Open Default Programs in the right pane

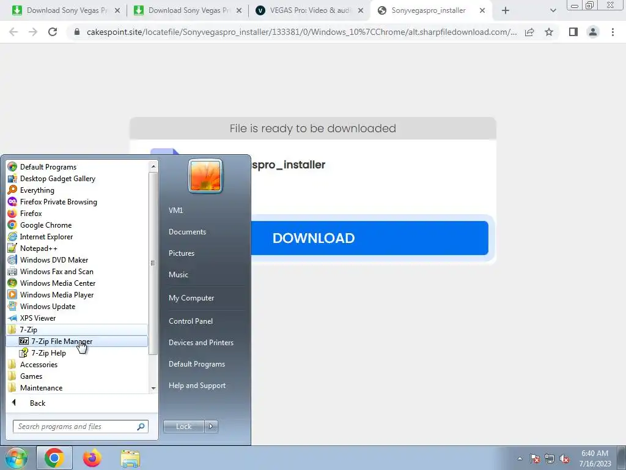click(196, 364)
